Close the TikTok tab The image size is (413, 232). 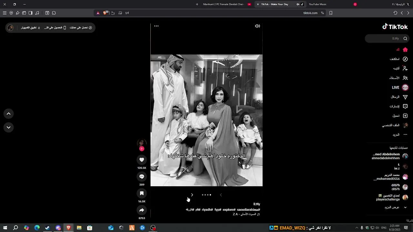(x=258, y=4)
